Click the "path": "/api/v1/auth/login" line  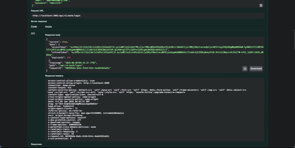(x=66, y=66)
